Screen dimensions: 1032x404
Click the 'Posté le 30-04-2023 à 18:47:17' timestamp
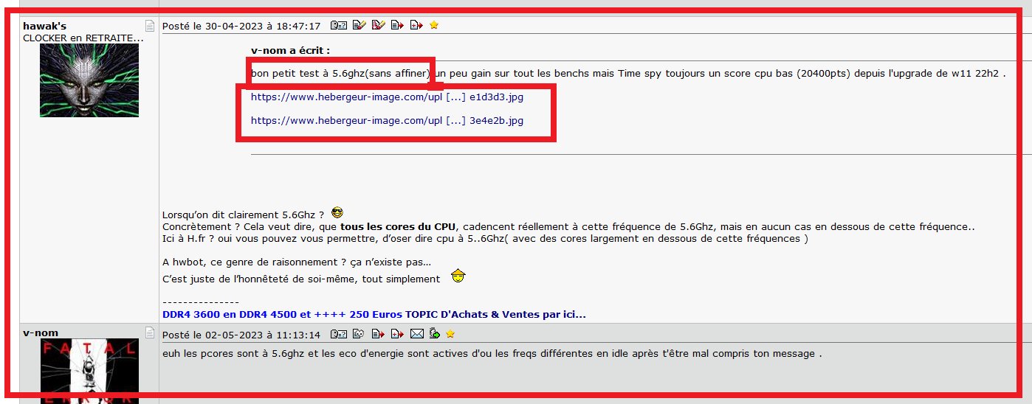241,26
